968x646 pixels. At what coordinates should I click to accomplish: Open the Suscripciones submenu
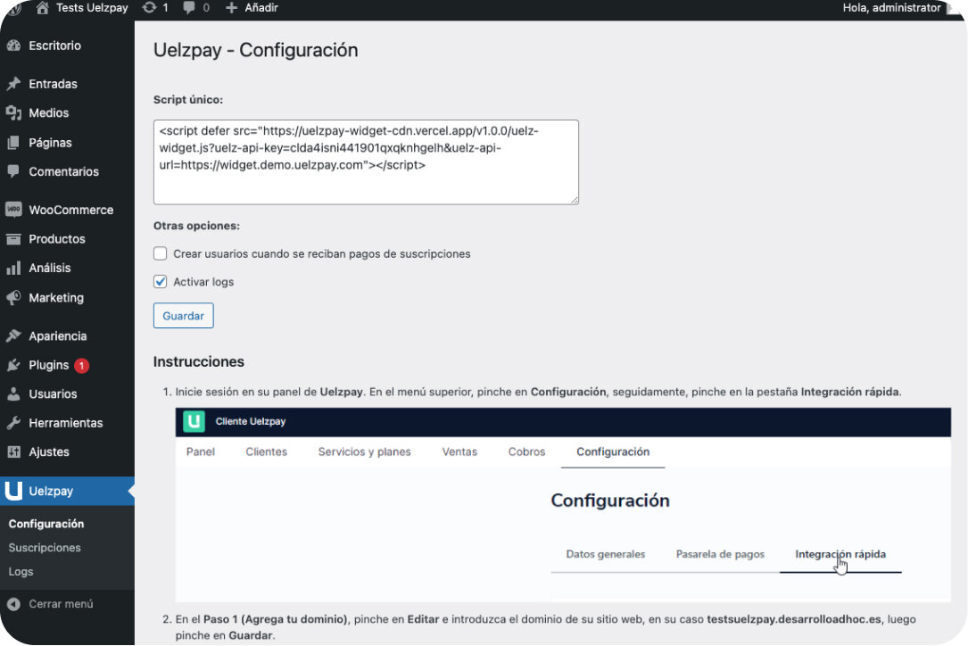click(x=45, y=548)
